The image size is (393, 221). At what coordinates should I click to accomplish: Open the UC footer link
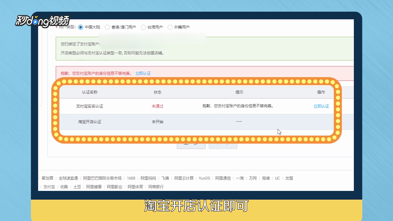tap(278, 178)
